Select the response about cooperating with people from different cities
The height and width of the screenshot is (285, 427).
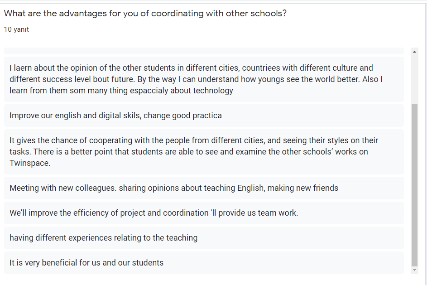coord(204,152)
